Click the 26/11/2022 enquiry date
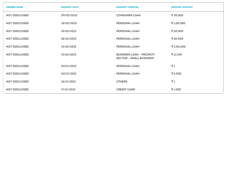Image resolution: width=227 pixels, height=193 pixels. (68, 82)
